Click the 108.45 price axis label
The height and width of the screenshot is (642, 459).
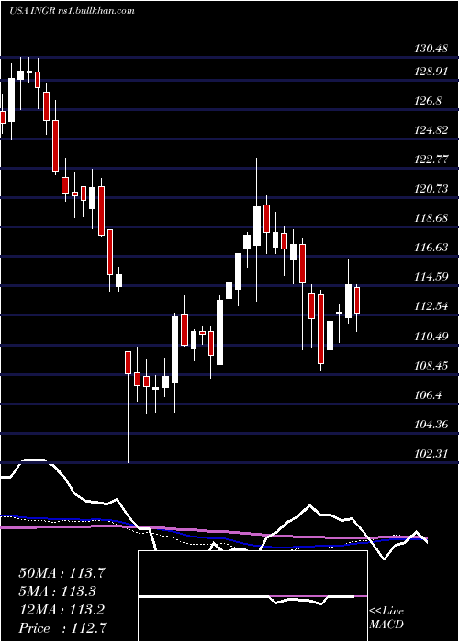tap(431, 366)
